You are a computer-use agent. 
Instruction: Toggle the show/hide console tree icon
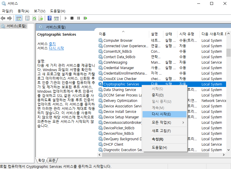[x=19, y=18]
